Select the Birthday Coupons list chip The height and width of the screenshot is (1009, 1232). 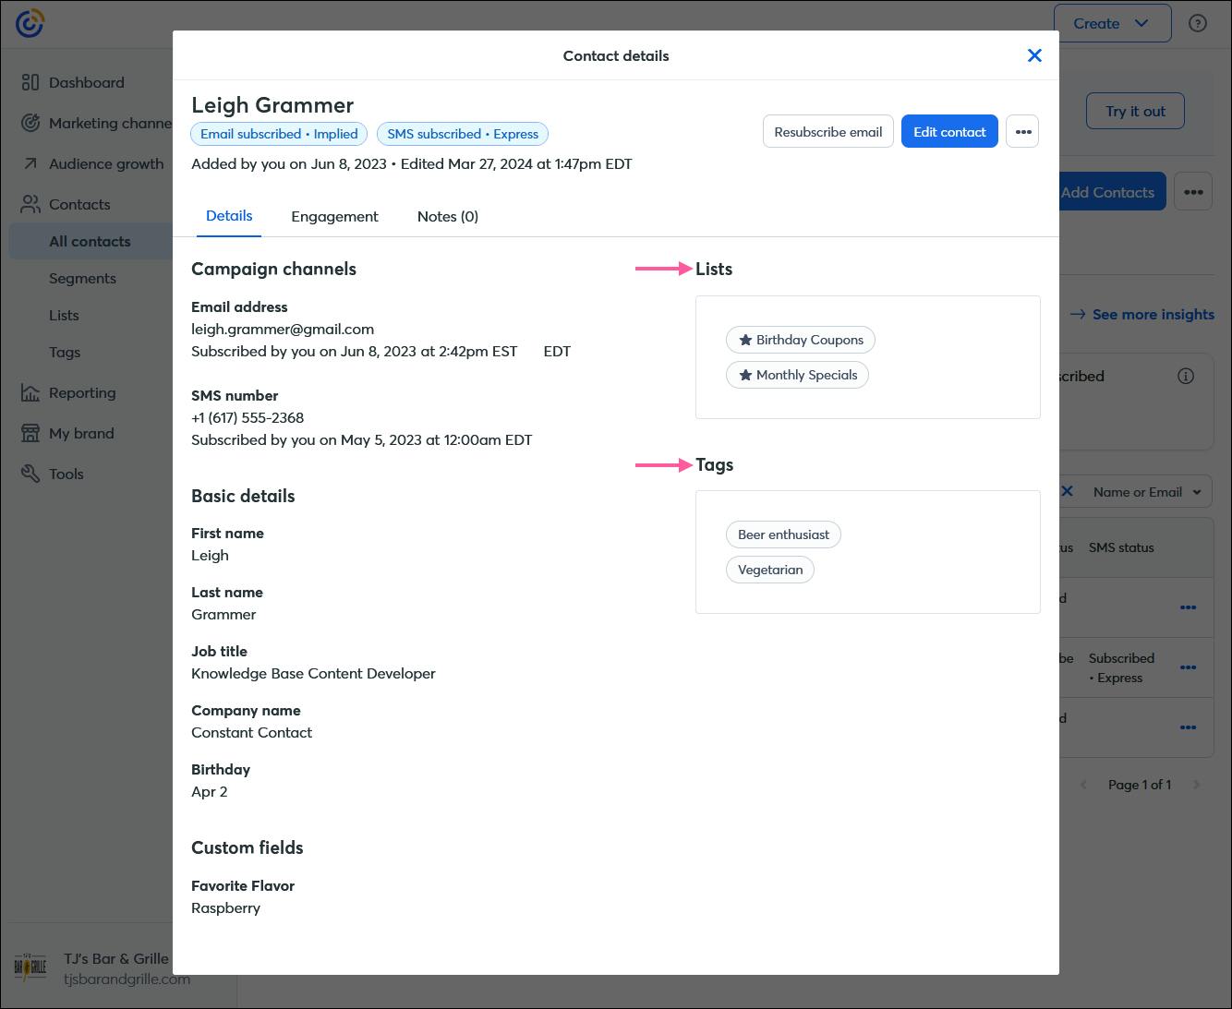(x=801, y=340)
